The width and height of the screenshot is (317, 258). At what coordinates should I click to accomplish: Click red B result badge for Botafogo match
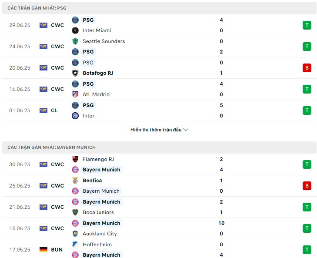307,68
